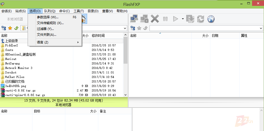Click the Pause transfer icon

[x=165, y=19]
